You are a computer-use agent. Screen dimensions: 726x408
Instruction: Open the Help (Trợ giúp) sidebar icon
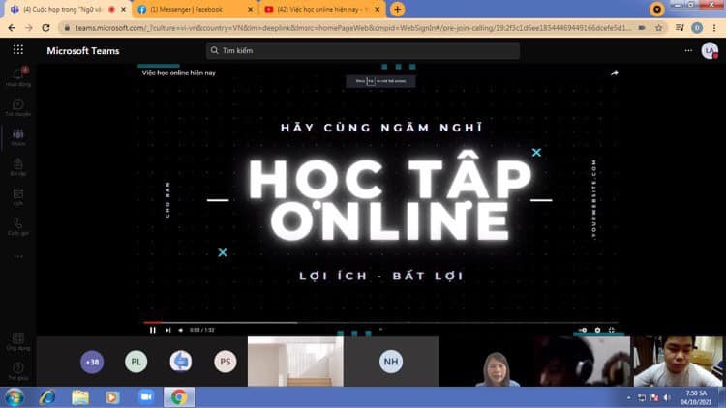(x=17, y=369)
